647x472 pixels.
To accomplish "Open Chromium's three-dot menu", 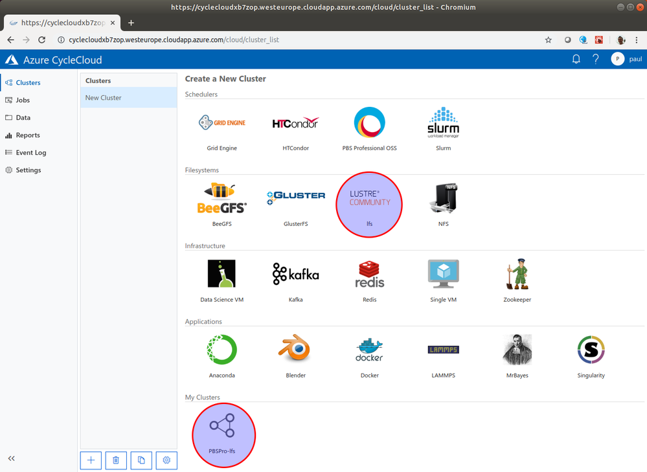I will click(x=636, y=39).
